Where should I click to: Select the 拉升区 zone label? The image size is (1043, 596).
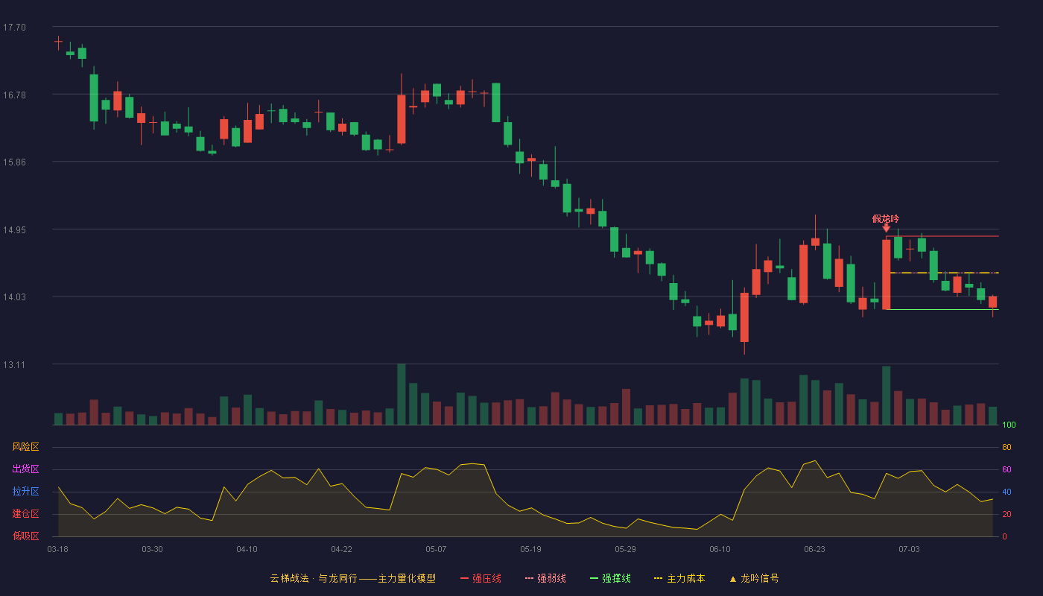[25, 492]
